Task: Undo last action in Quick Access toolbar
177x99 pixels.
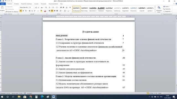Action: [x=6, y=1]
